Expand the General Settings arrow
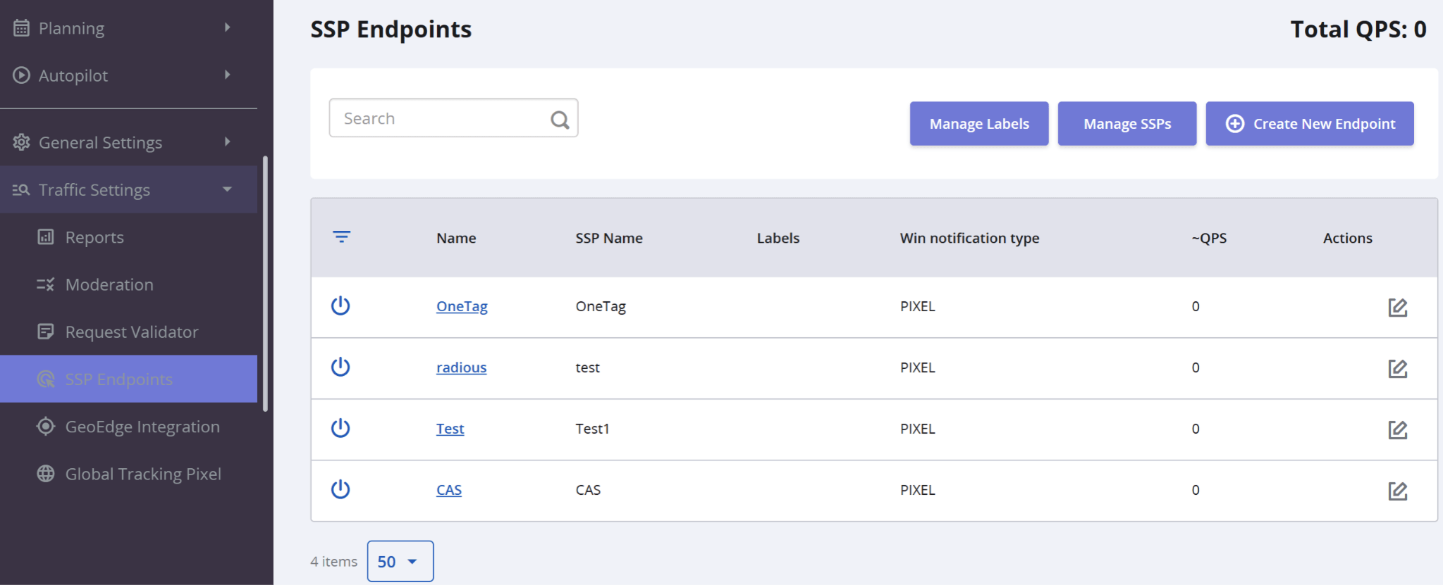1443x585 pixels. pos(227,141)
